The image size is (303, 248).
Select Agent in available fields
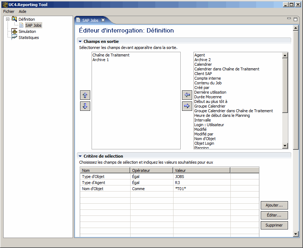[x=200, y=55]
